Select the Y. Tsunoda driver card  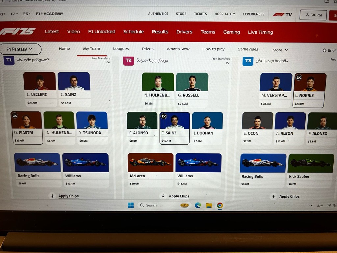[92, 128]
